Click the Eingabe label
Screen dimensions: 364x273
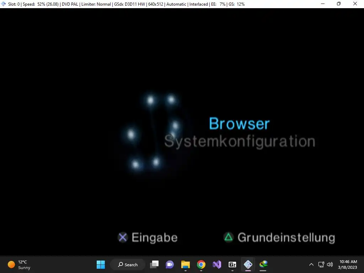155,238
